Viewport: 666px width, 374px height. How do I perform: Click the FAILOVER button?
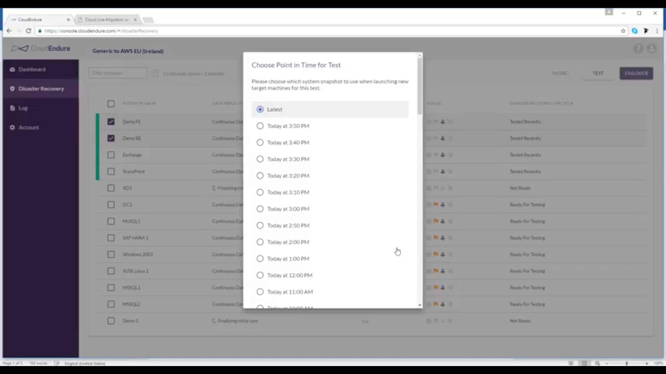(636, 73)
